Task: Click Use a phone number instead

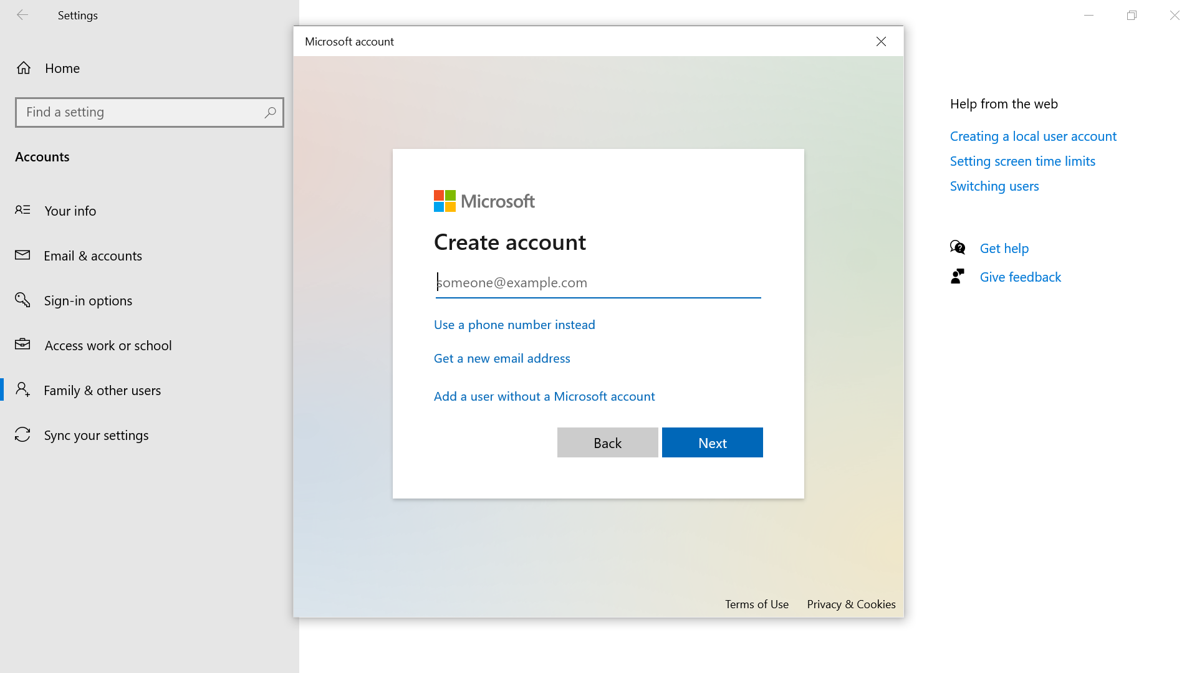Action: pos(514,325)
